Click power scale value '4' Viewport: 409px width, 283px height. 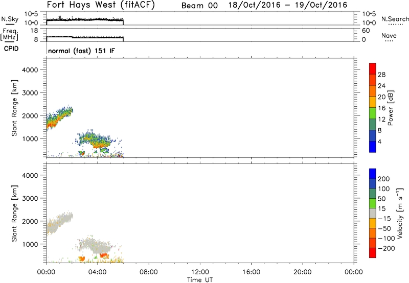379,141
